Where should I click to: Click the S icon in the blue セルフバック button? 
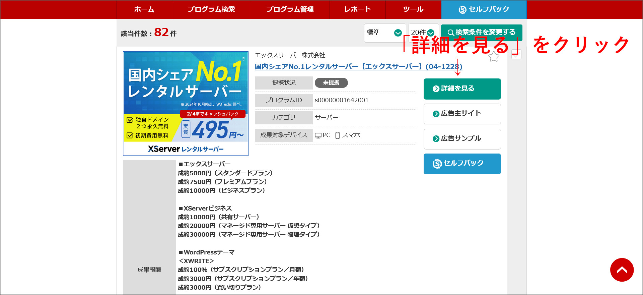(x=437, y=164)
